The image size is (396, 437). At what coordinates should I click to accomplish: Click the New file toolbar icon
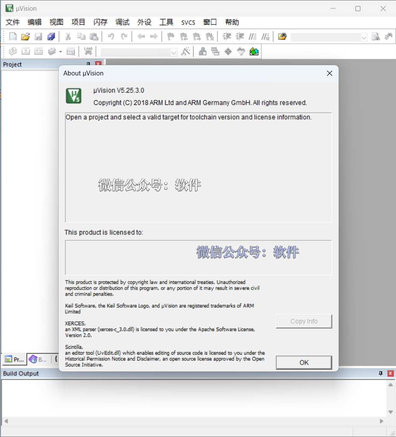13,36
